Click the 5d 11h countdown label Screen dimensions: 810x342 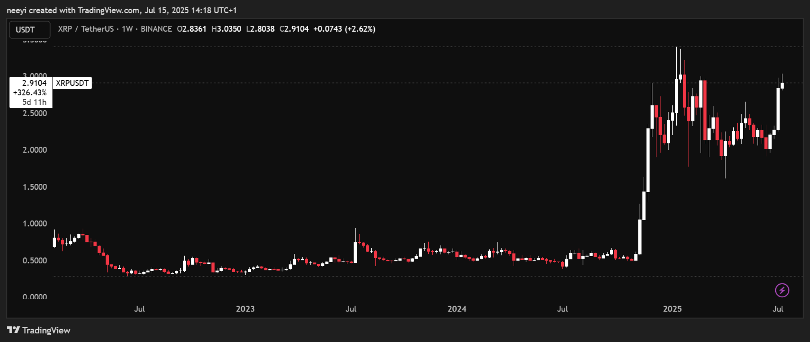pos(34,102)
